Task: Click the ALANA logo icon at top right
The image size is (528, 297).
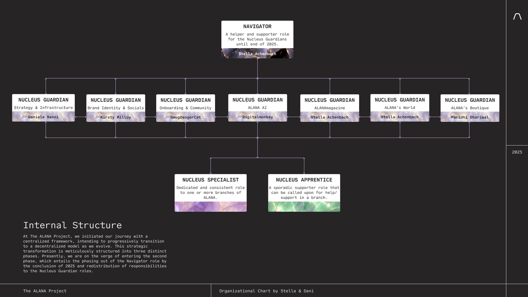Action: click(x=517, y=17)
